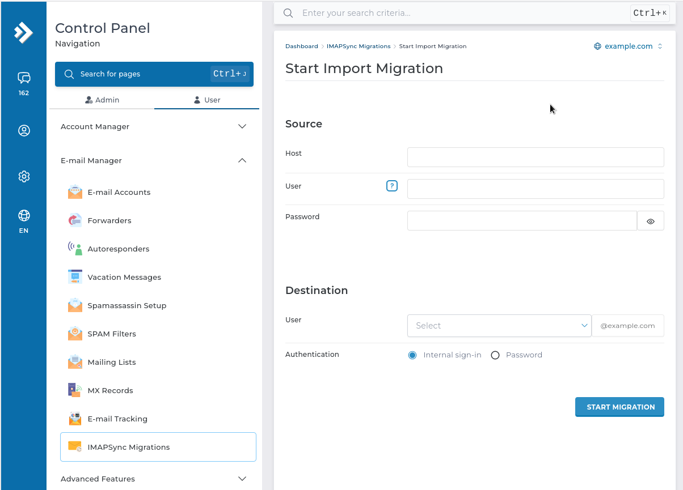The width and height of the screenshot is (683, 490).
Task: Click the source Host input field
Action: pyautogui.click(x=535, y=157)
